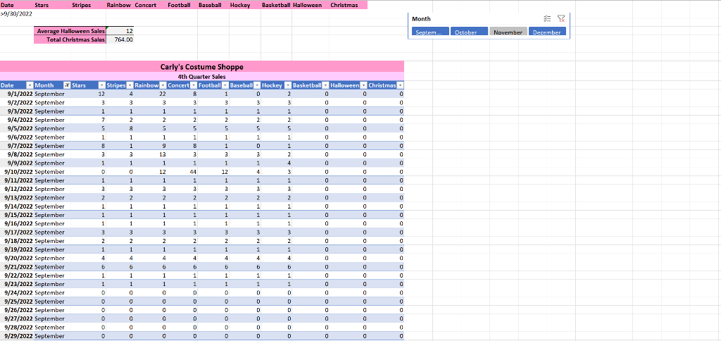Click the Rainbow value 22 on 9/1/2022

[x=151, y=94]
